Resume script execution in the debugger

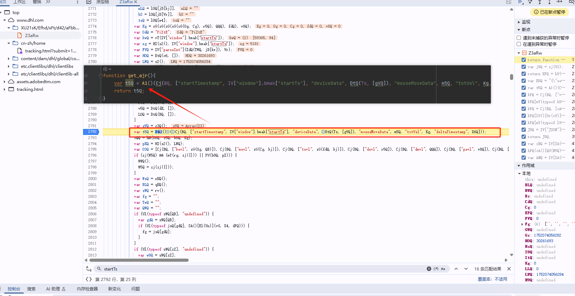[x=521, y=2]
